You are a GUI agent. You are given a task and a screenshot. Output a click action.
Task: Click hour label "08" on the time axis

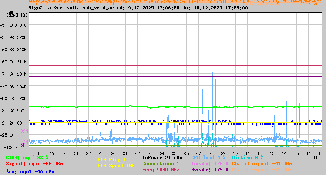pyautogui.click(x=211, y=153)
